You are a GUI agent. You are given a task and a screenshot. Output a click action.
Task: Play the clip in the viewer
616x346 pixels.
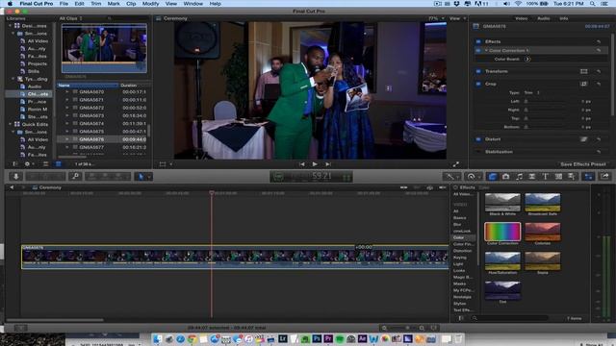pos(315,164)
